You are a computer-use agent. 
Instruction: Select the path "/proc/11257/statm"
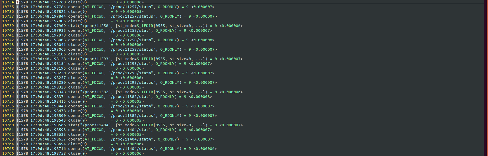click(x=131, y=7)
